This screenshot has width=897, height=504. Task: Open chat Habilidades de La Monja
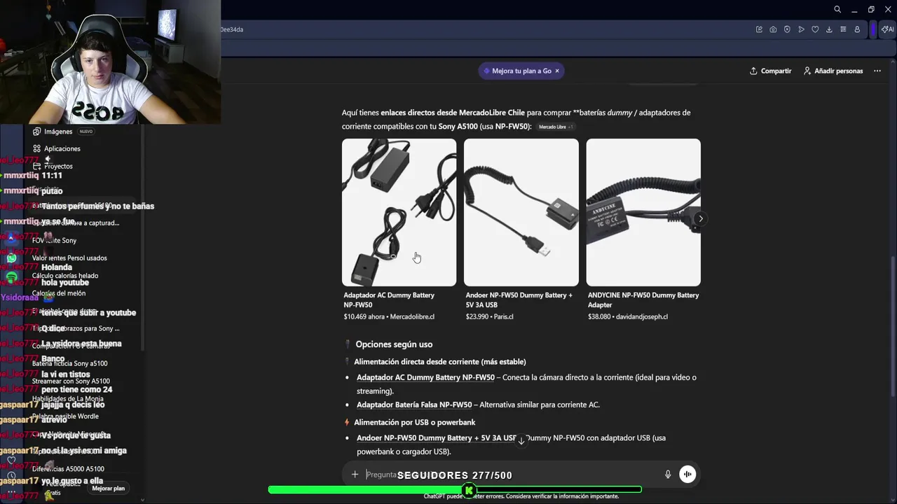click(67, 399)
